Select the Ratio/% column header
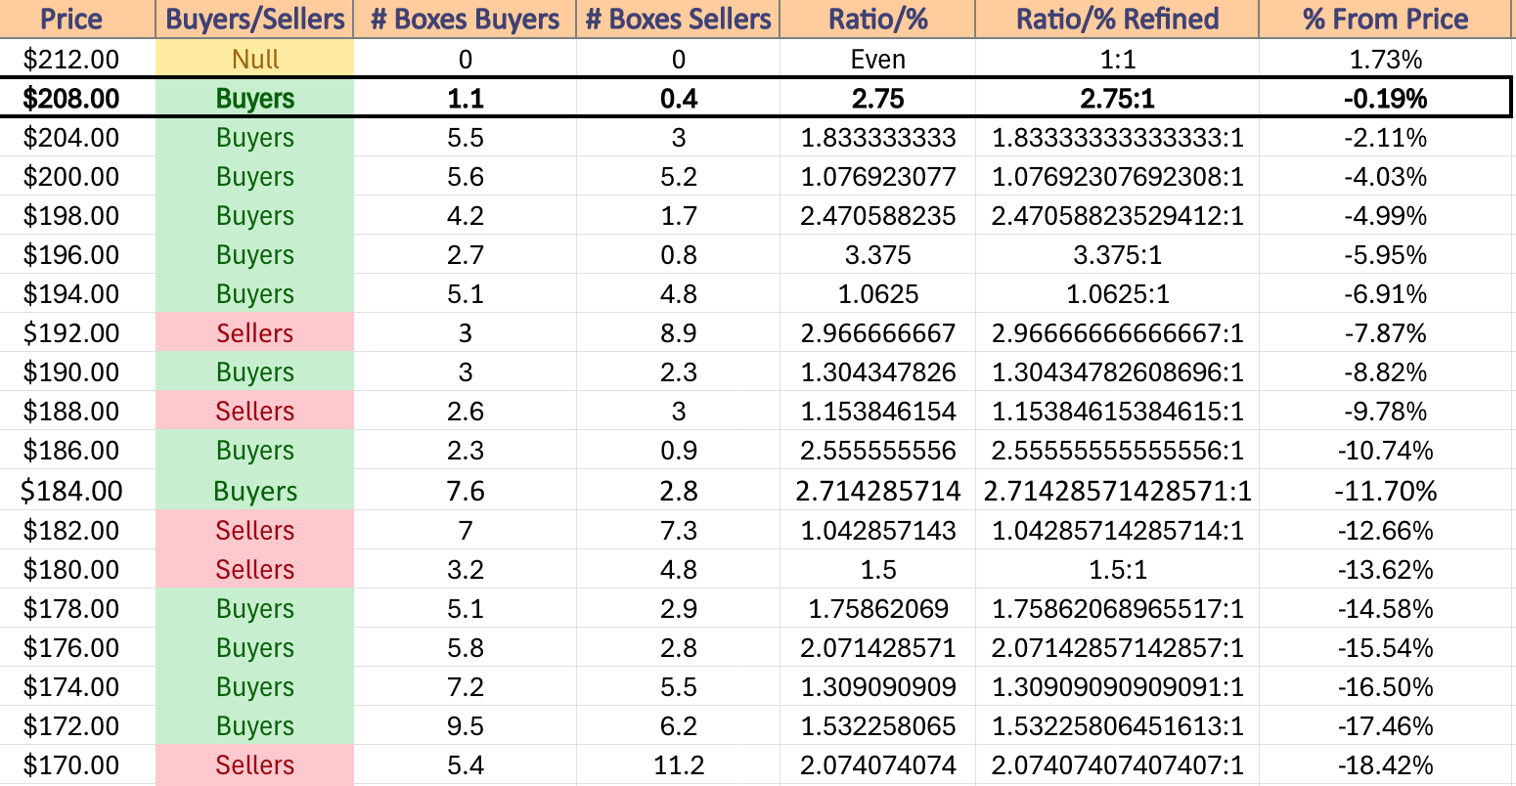This screenshot has height=786, width=1516. [877, 19]
